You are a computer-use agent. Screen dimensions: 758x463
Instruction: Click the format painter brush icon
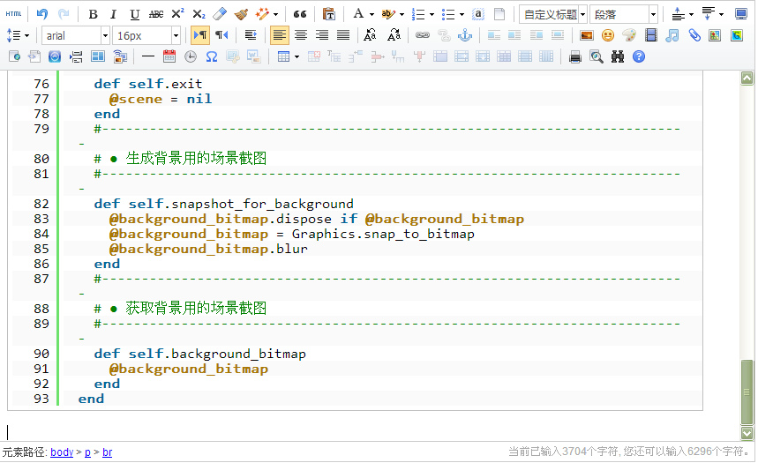click(x=241, y=14)
